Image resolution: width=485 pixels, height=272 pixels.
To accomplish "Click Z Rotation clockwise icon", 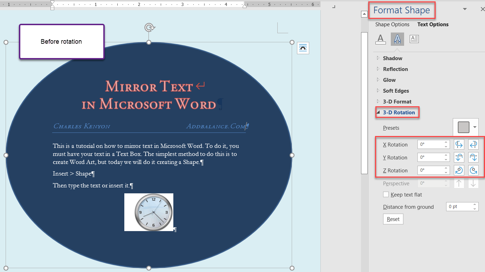I will [x=459, y=170].
